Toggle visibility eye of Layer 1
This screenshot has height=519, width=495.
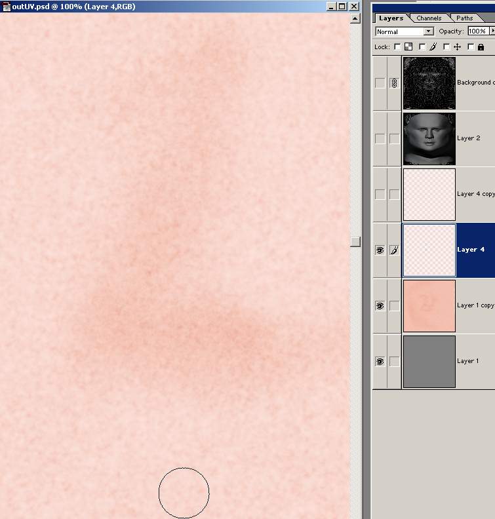(x=380, y=362)
